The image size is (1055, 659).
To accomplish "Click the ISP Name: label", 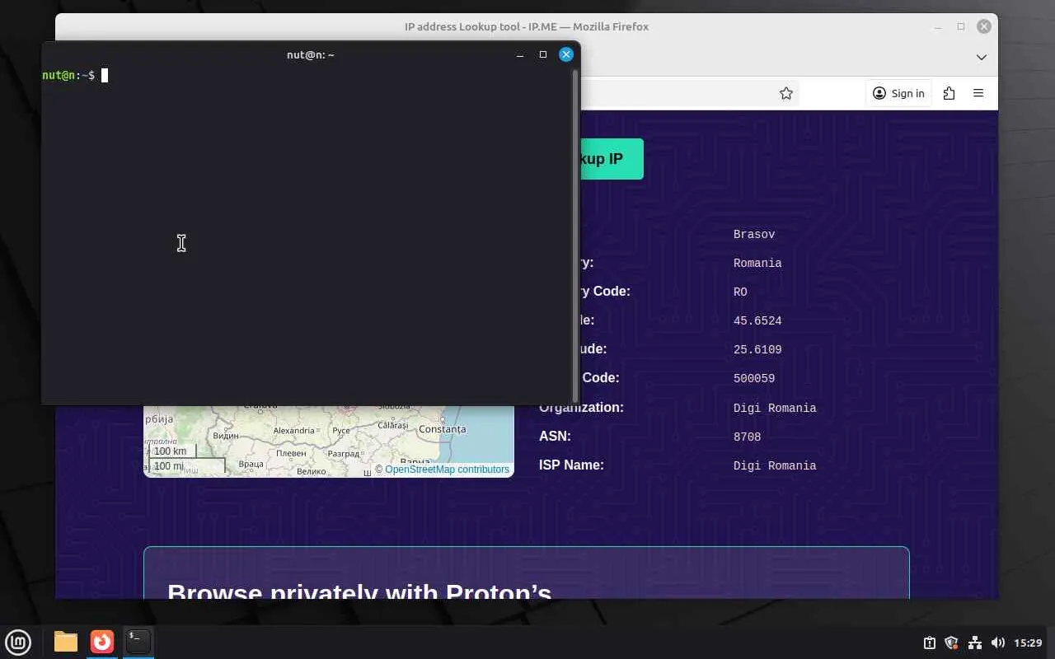I will pos(571,465).
